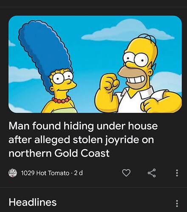187x212 pixels.
Task: Open the 'Man found hiding under house' headline
Action: [83, 139]
